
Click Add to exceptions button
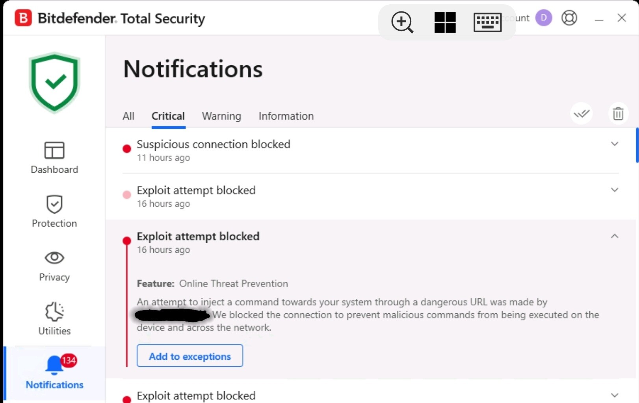click(190, 356)
